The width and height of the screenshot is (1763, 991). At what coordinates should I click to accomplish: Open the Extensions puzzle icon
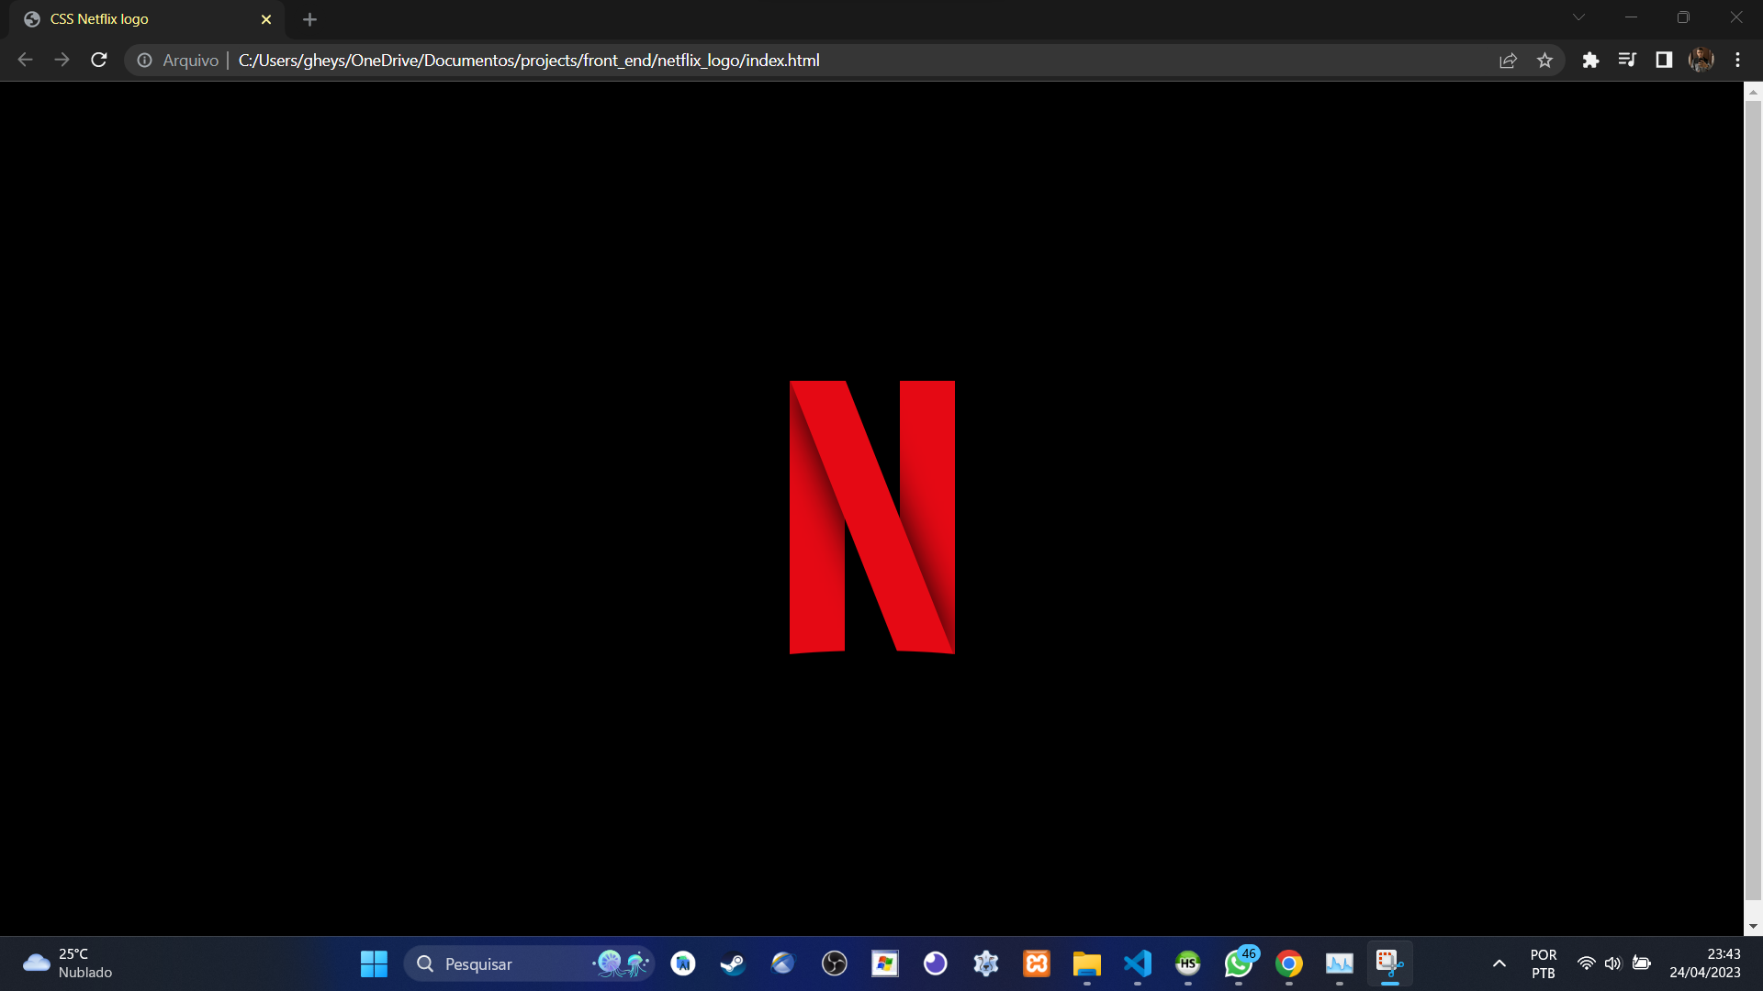[1590, 61]
